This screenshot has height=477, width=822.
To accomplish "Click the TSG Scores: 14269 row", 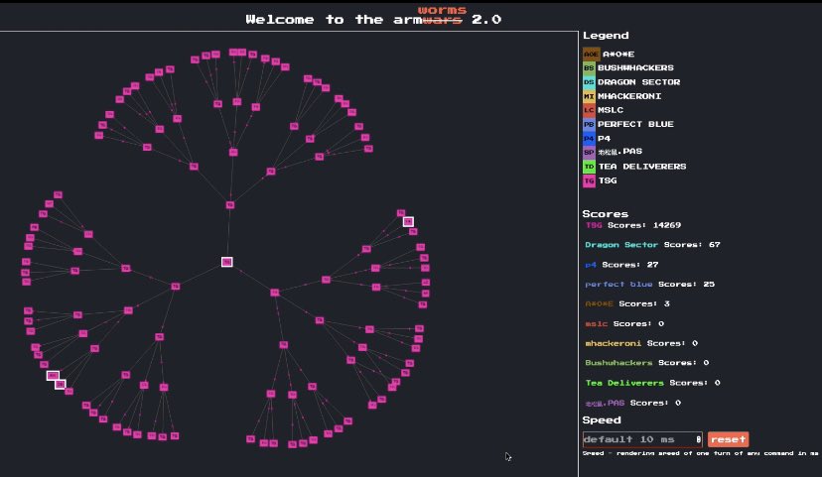I will point(632,225).
